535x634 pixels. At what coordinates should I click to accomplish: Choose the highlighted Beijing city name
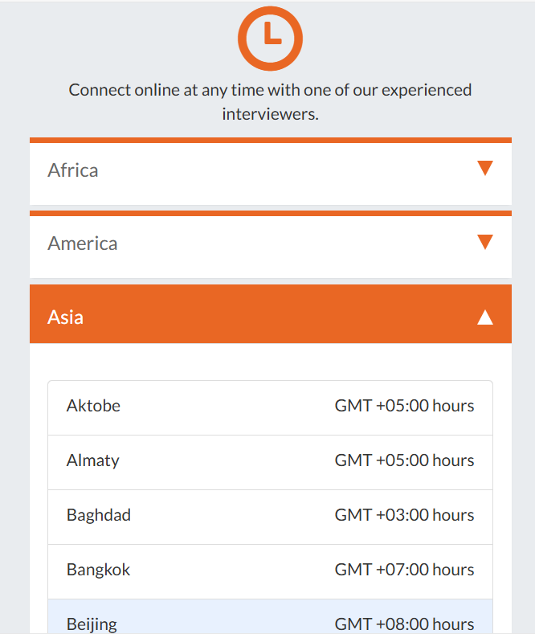click(x=92, y=624)
